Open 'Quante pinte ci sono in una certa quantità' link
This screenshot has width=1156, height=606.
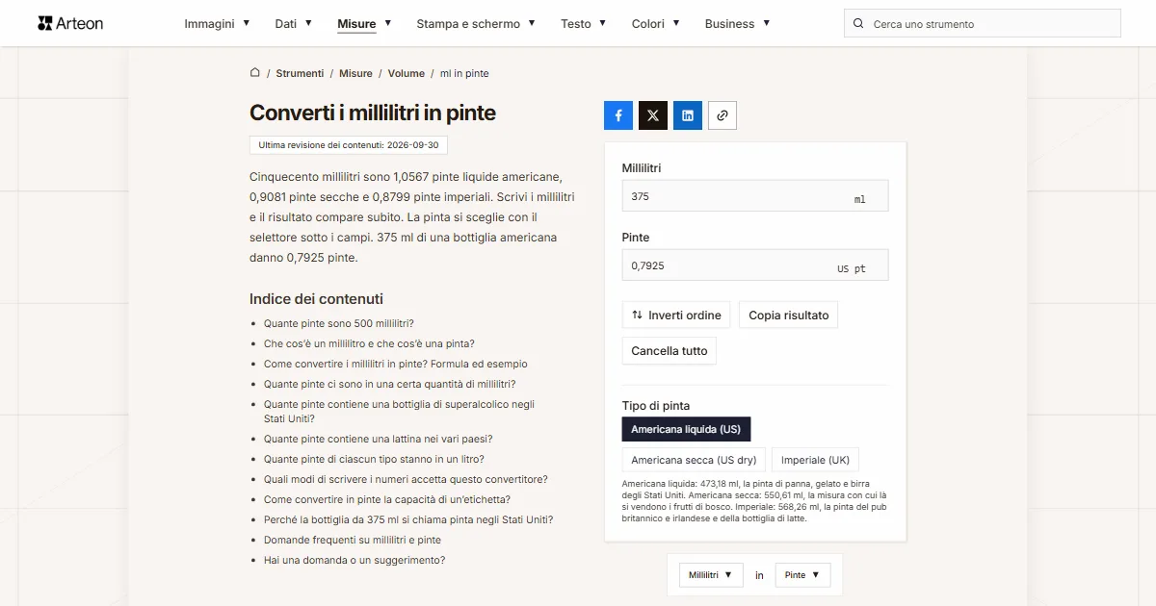click(390, 384)
